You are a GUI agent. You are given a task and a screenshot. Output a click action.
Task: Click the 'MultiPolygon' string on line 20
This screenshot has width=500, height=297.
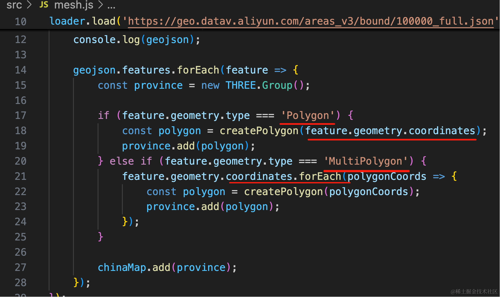tap(366, 161)
